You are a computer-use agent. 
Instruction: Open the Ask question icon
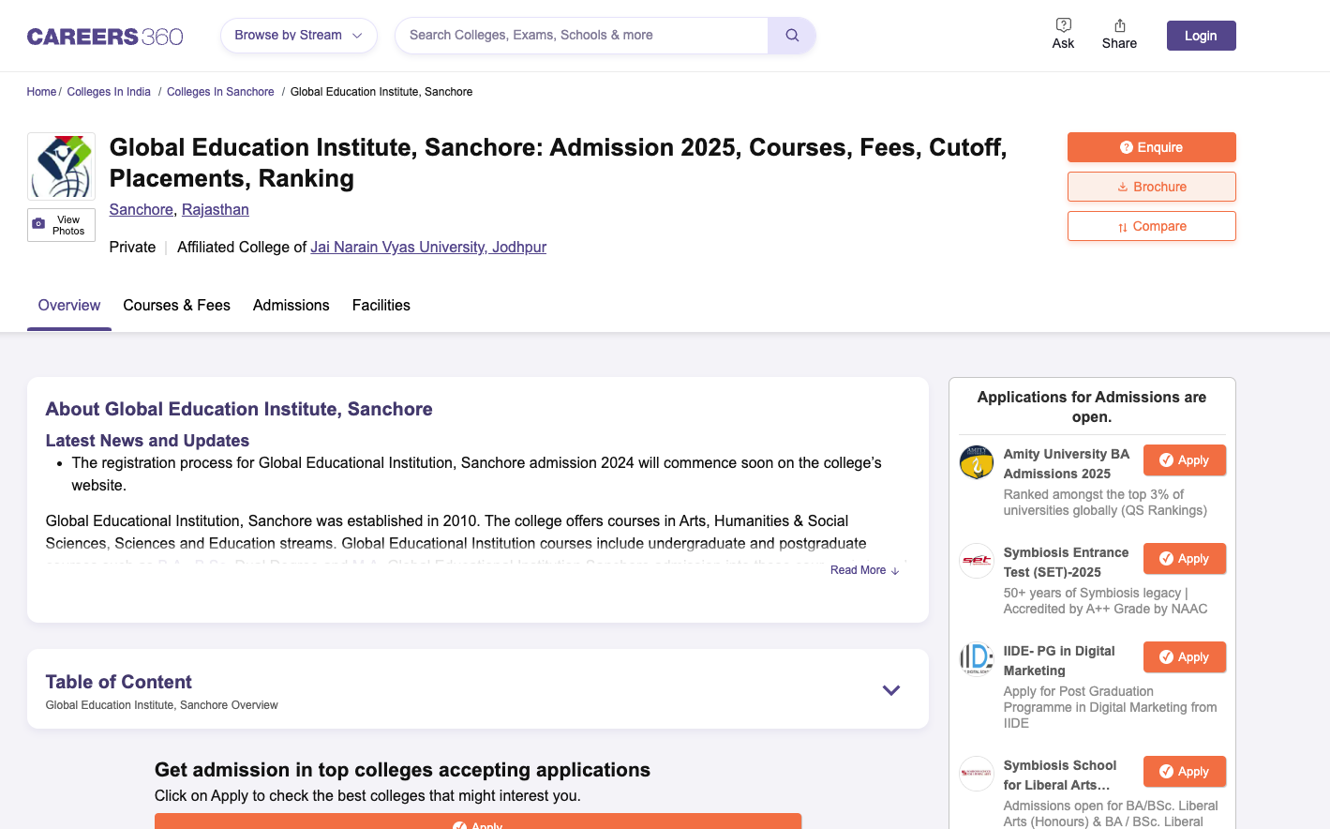tap(1063, 34)
